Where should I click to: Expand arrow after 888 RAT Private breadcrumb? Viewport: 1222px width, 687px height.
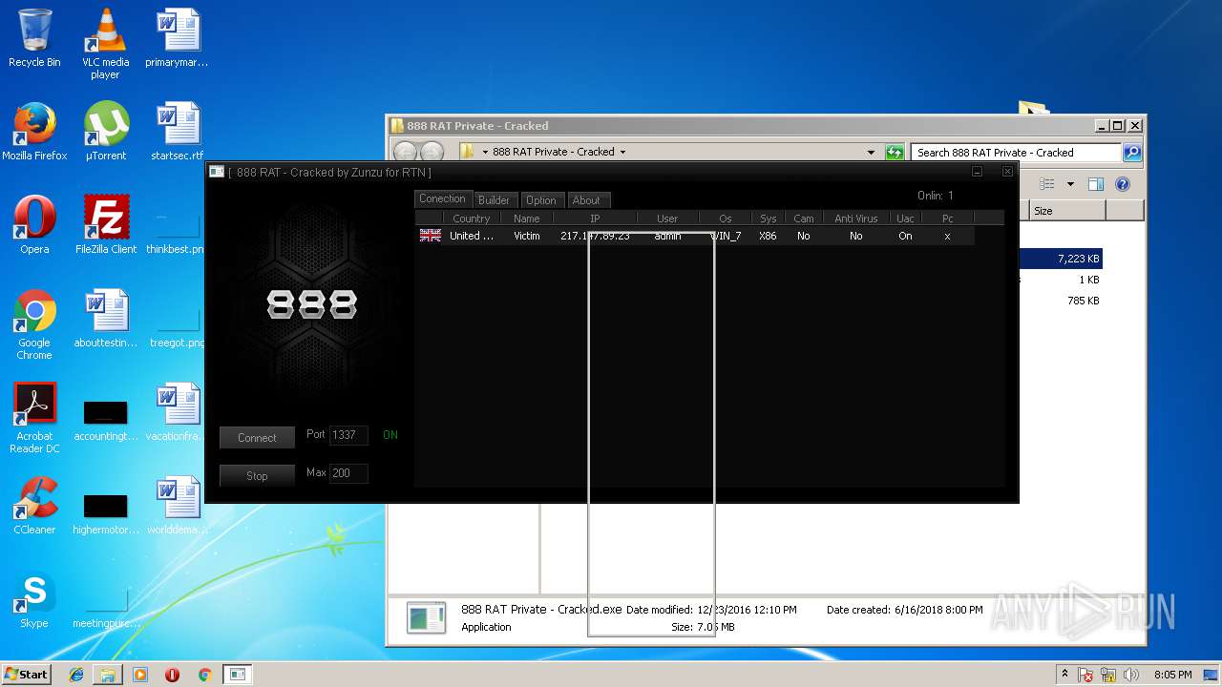click(622, 153)
